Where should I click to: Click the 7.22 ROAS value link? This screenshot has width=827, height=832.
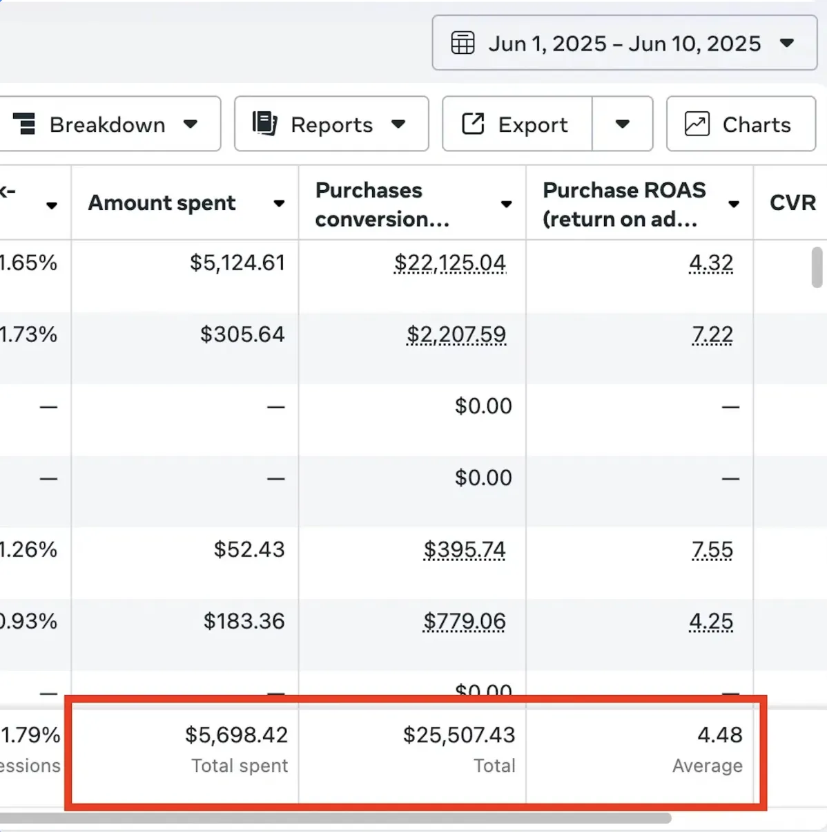712,335
